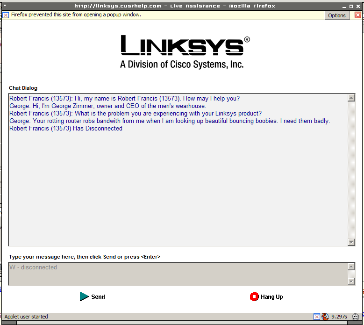Click George's 'rotting router' chat line
The image size is (364, 325).
click(x=170, y=121)
